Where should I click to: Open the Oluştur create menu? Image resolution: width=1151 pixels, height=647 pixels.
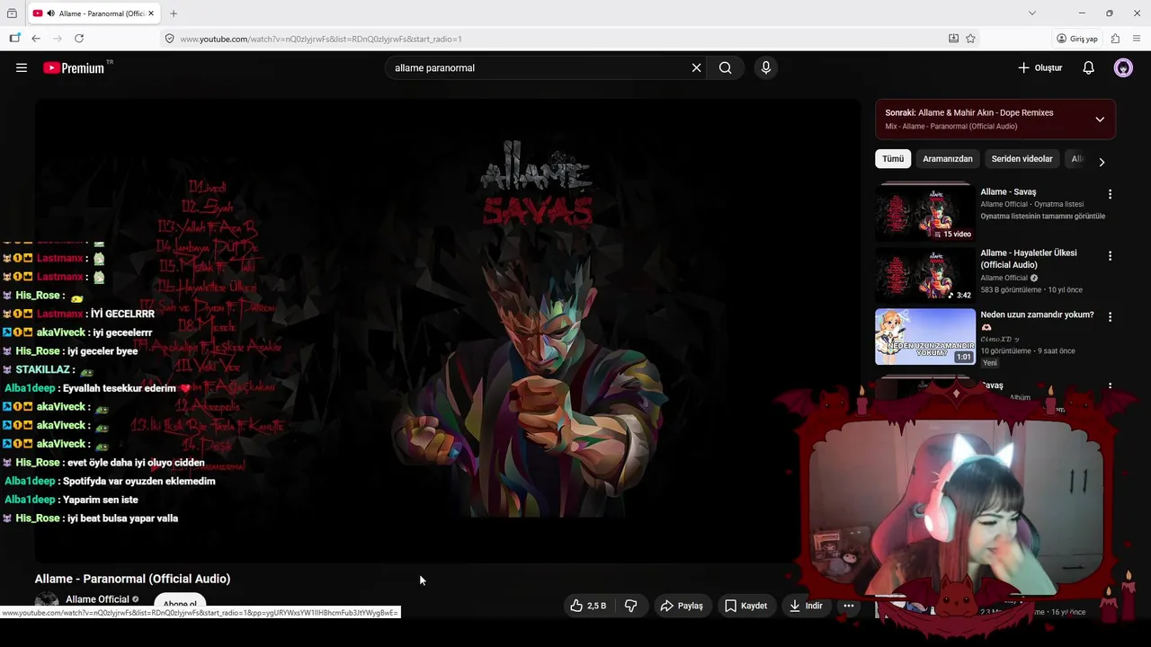click(1040, 67)
